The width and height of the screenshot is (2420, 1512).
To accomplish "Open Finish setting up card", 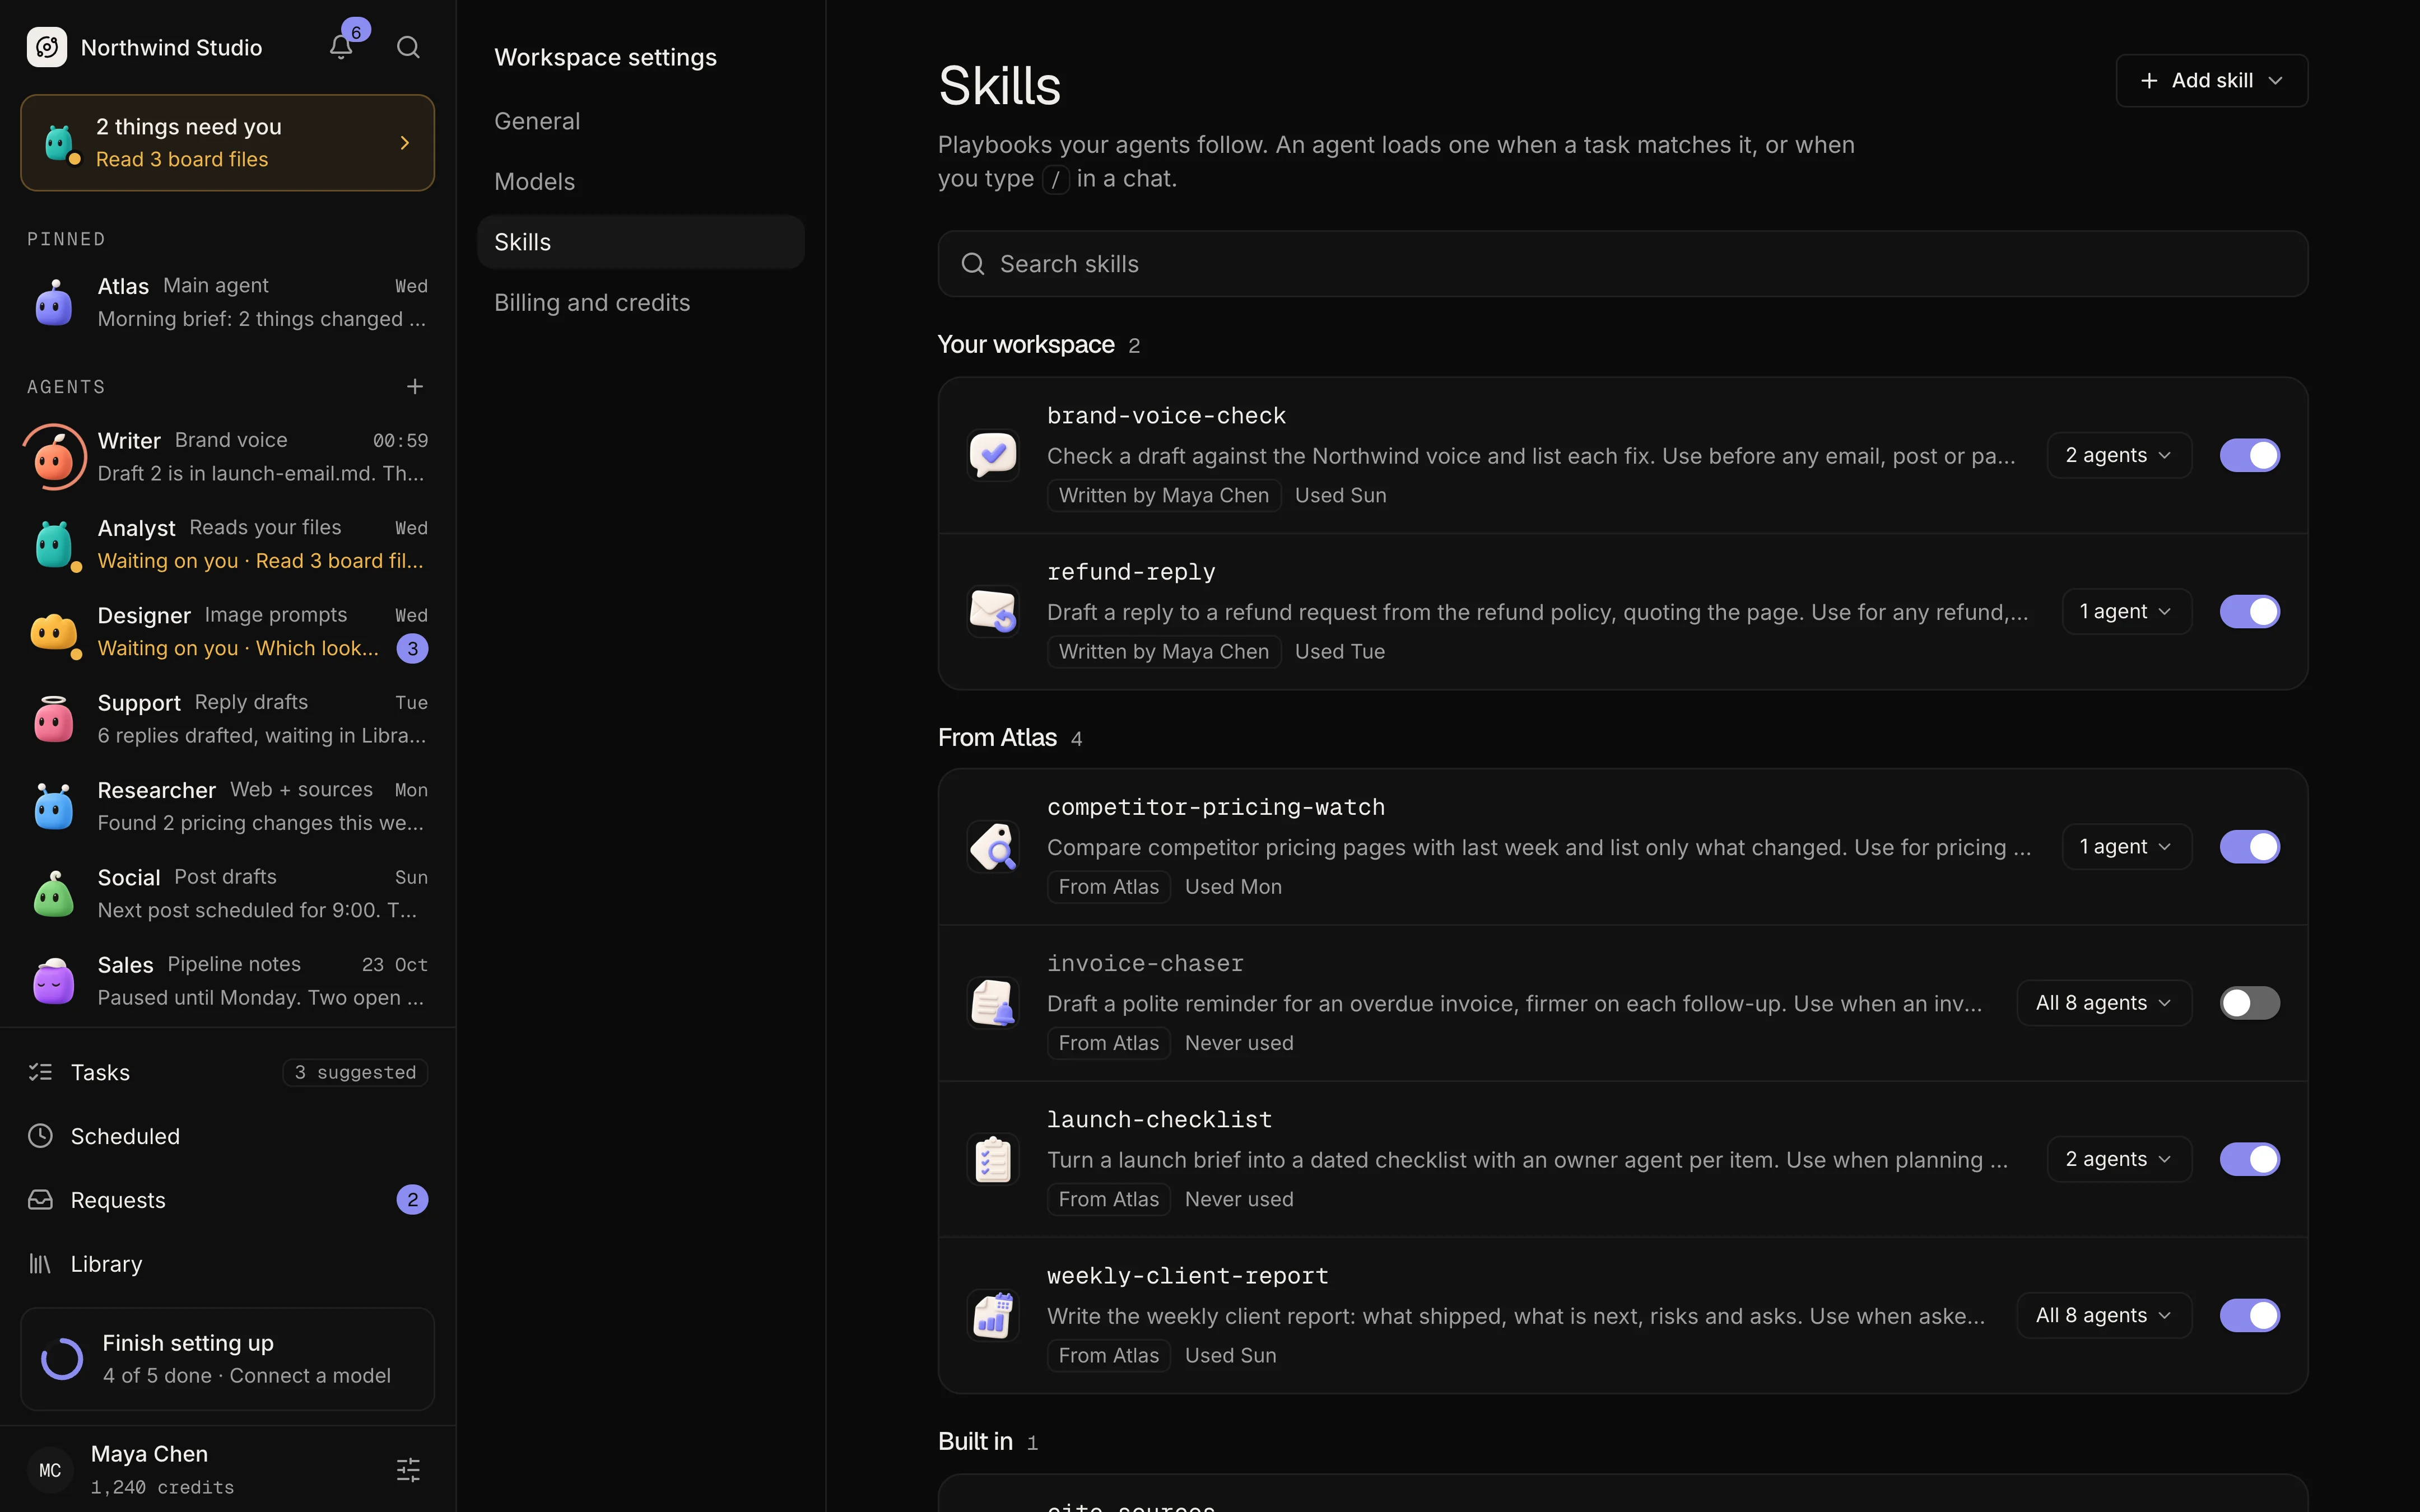I will (228, 1358).
